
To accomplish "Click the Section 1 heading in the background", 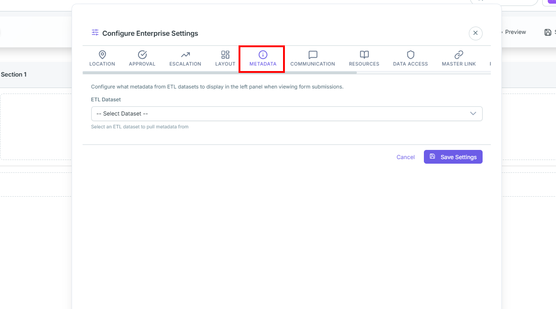I will coord(14,74).
